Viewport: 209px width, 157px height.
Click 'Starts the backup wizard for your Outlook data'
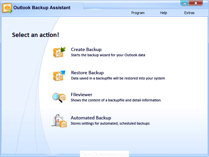pyautogui.click(x=108, y=55)
